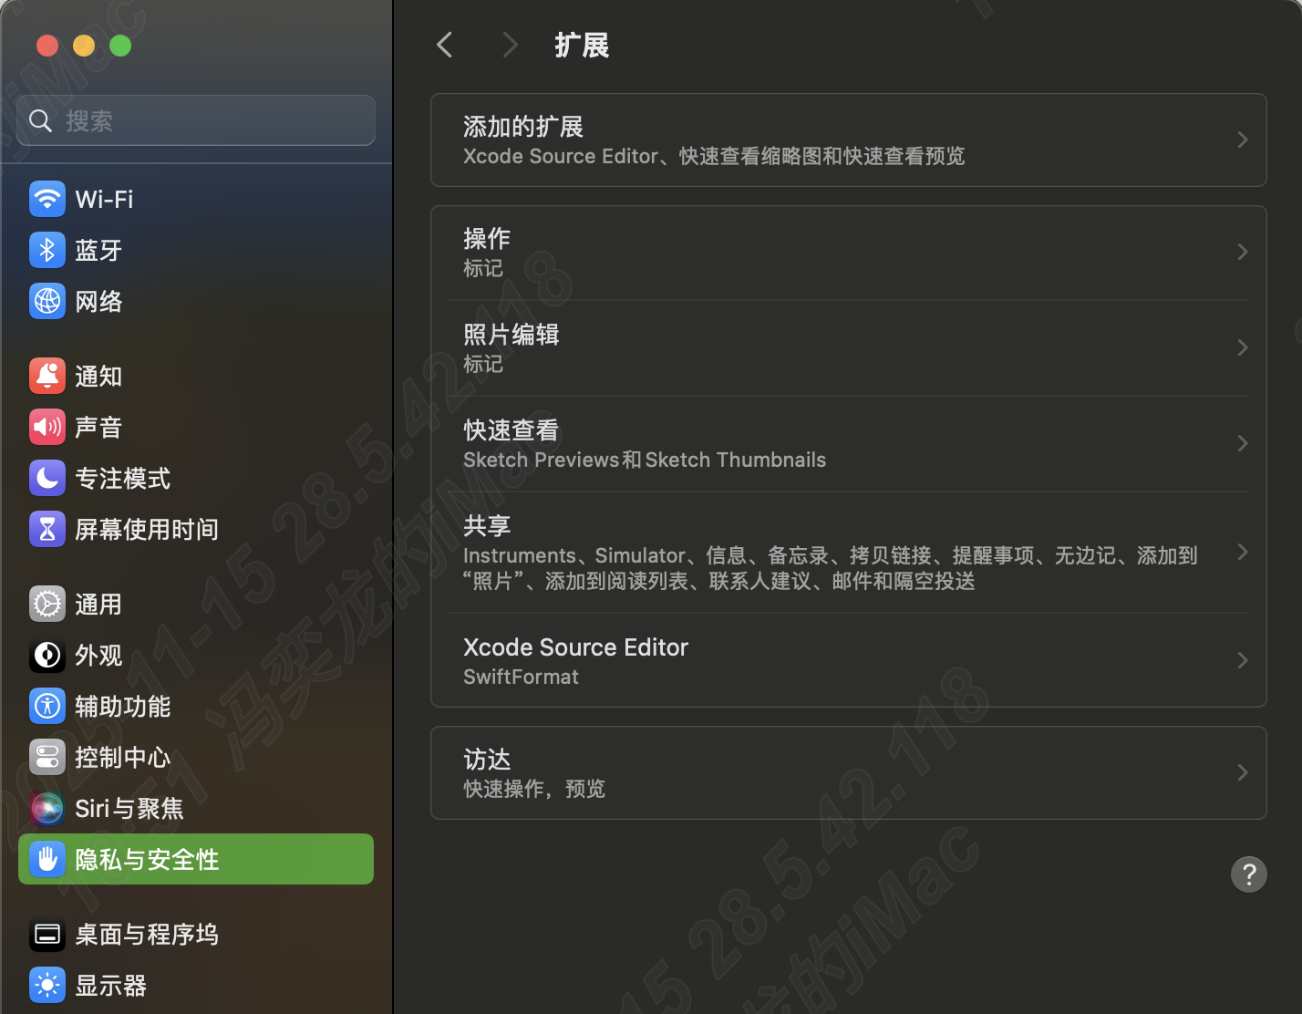Open the 添加的扩展 section
Image resolution: width=1302 pixels, height=1014 pixels.
(848, 140)
